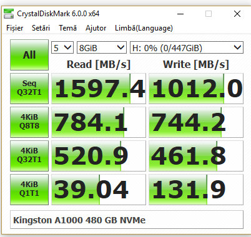This screenshot has height=237, width=251.
Task: Minimize the CrystalDiskMark window
Action: click(180, 14)
